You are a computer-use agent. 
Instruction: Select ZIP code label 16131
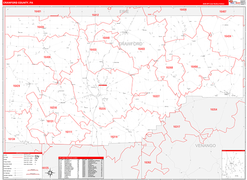coord(50,121)
